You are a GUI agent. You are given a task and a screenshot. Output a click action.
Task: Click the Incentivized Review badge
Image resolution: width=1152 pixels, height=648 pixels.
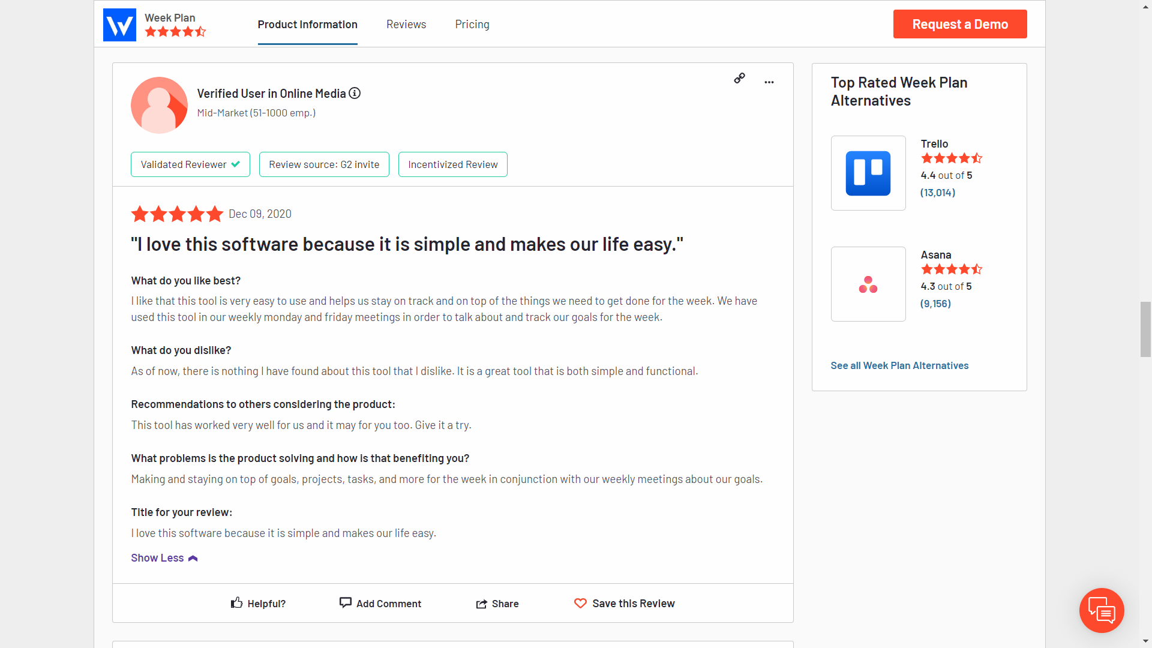click(453, 164)
